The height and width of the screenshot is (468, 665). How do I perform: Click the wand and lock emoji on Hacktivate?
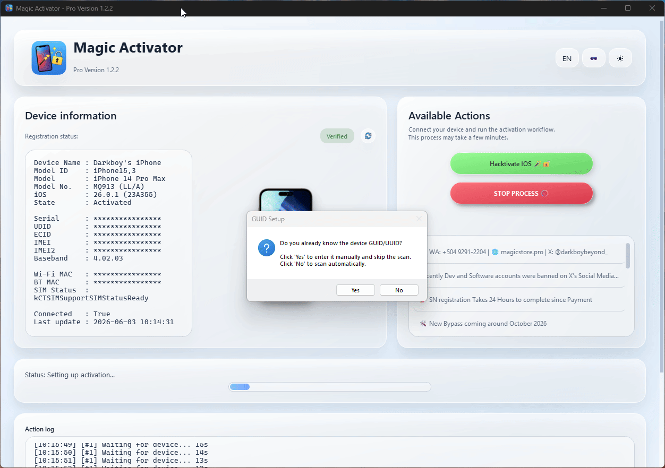coord(542,164)
